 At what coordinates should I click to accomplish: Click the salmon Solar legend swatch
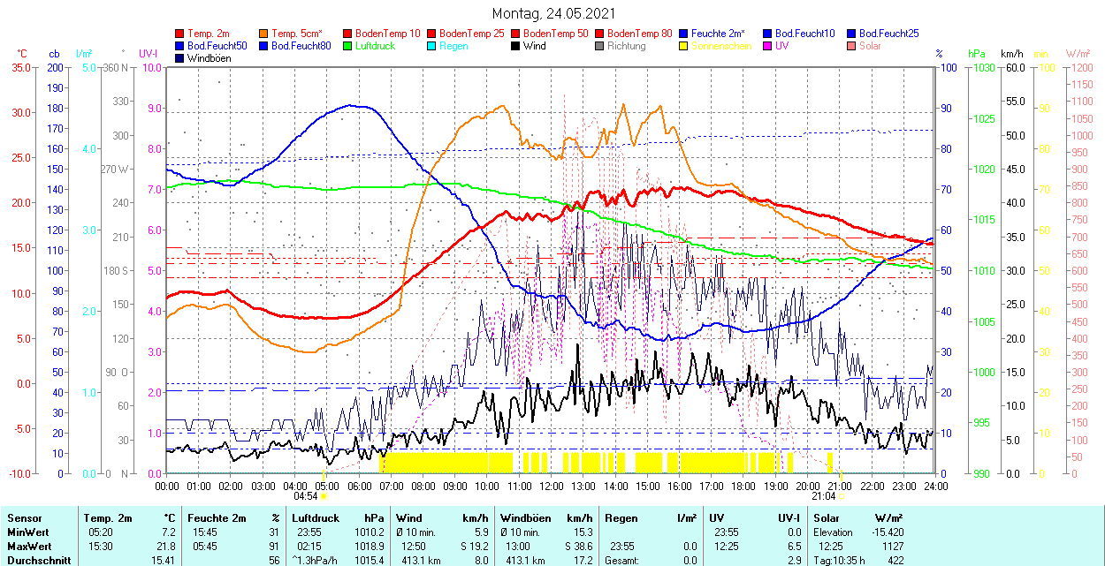click(851, 46)
